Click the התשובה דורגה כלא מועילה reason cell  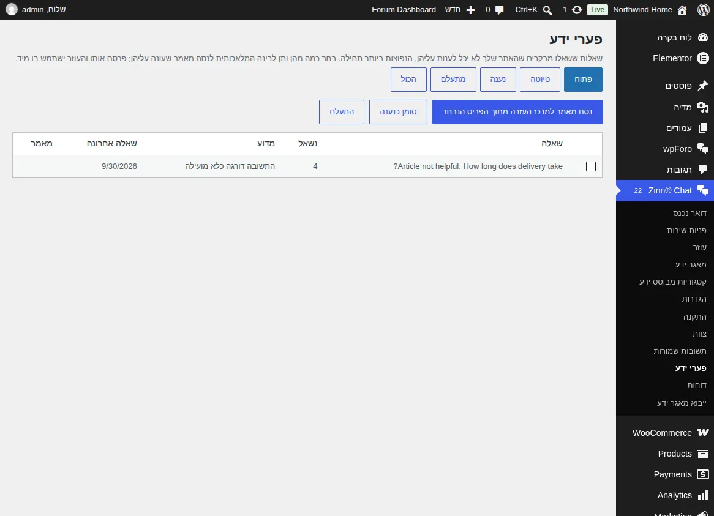[230, 166]
